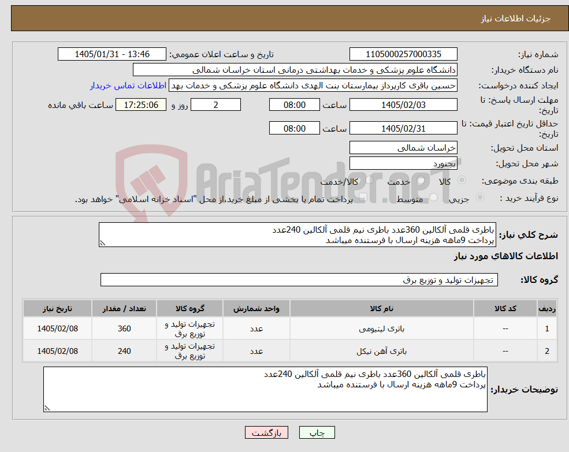Viewport: 569px width, 452px height.
Task: Click the باتری لیتیومی item cell
Action: click(382, 328)
